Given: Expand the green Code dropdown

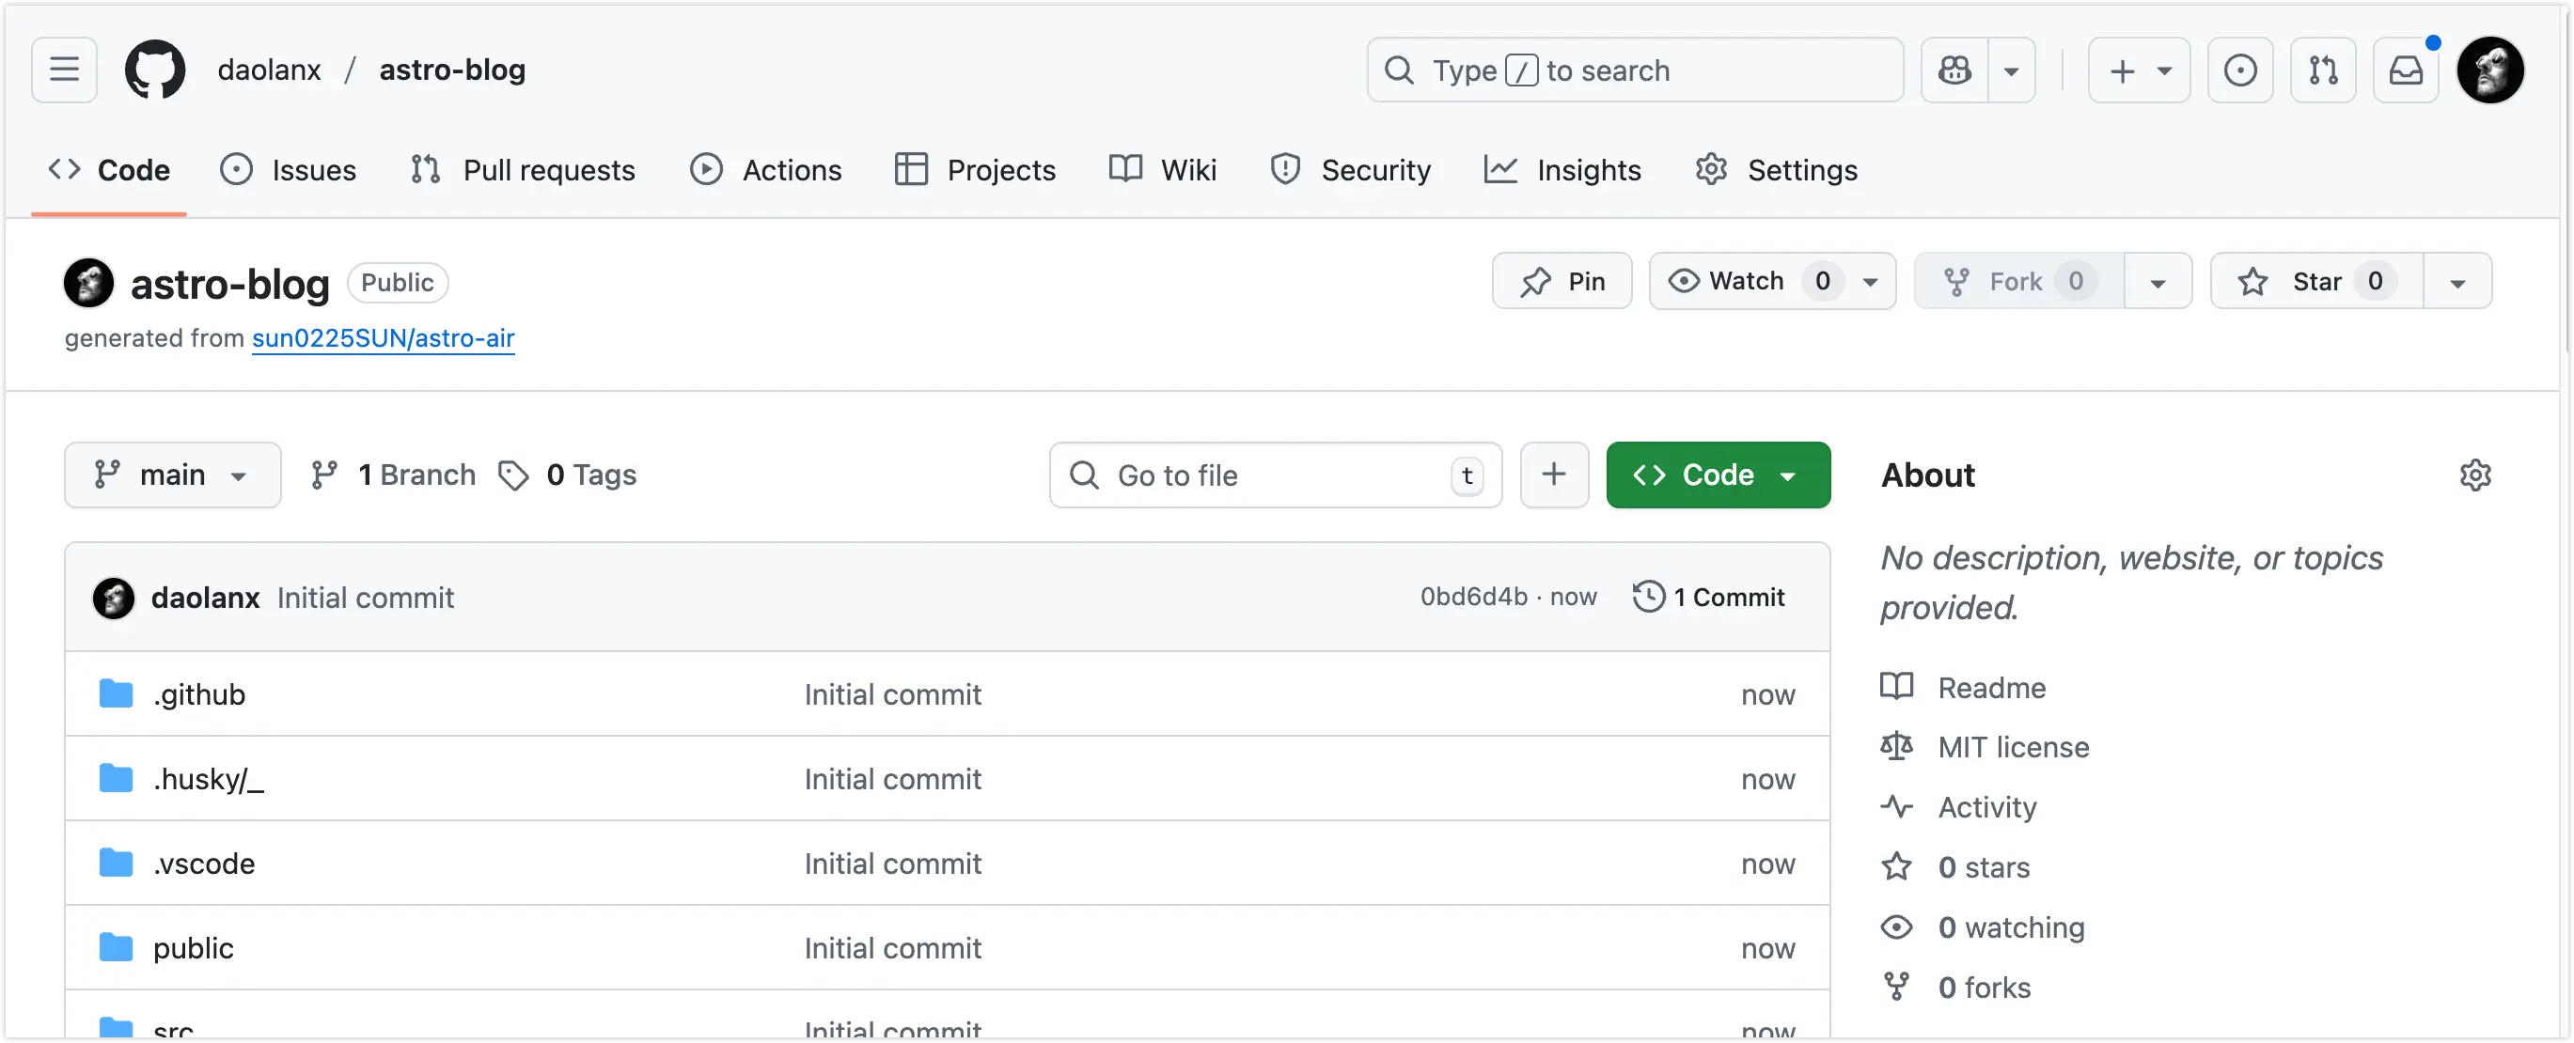Looking at the screenshot, I should point(1789,475).
